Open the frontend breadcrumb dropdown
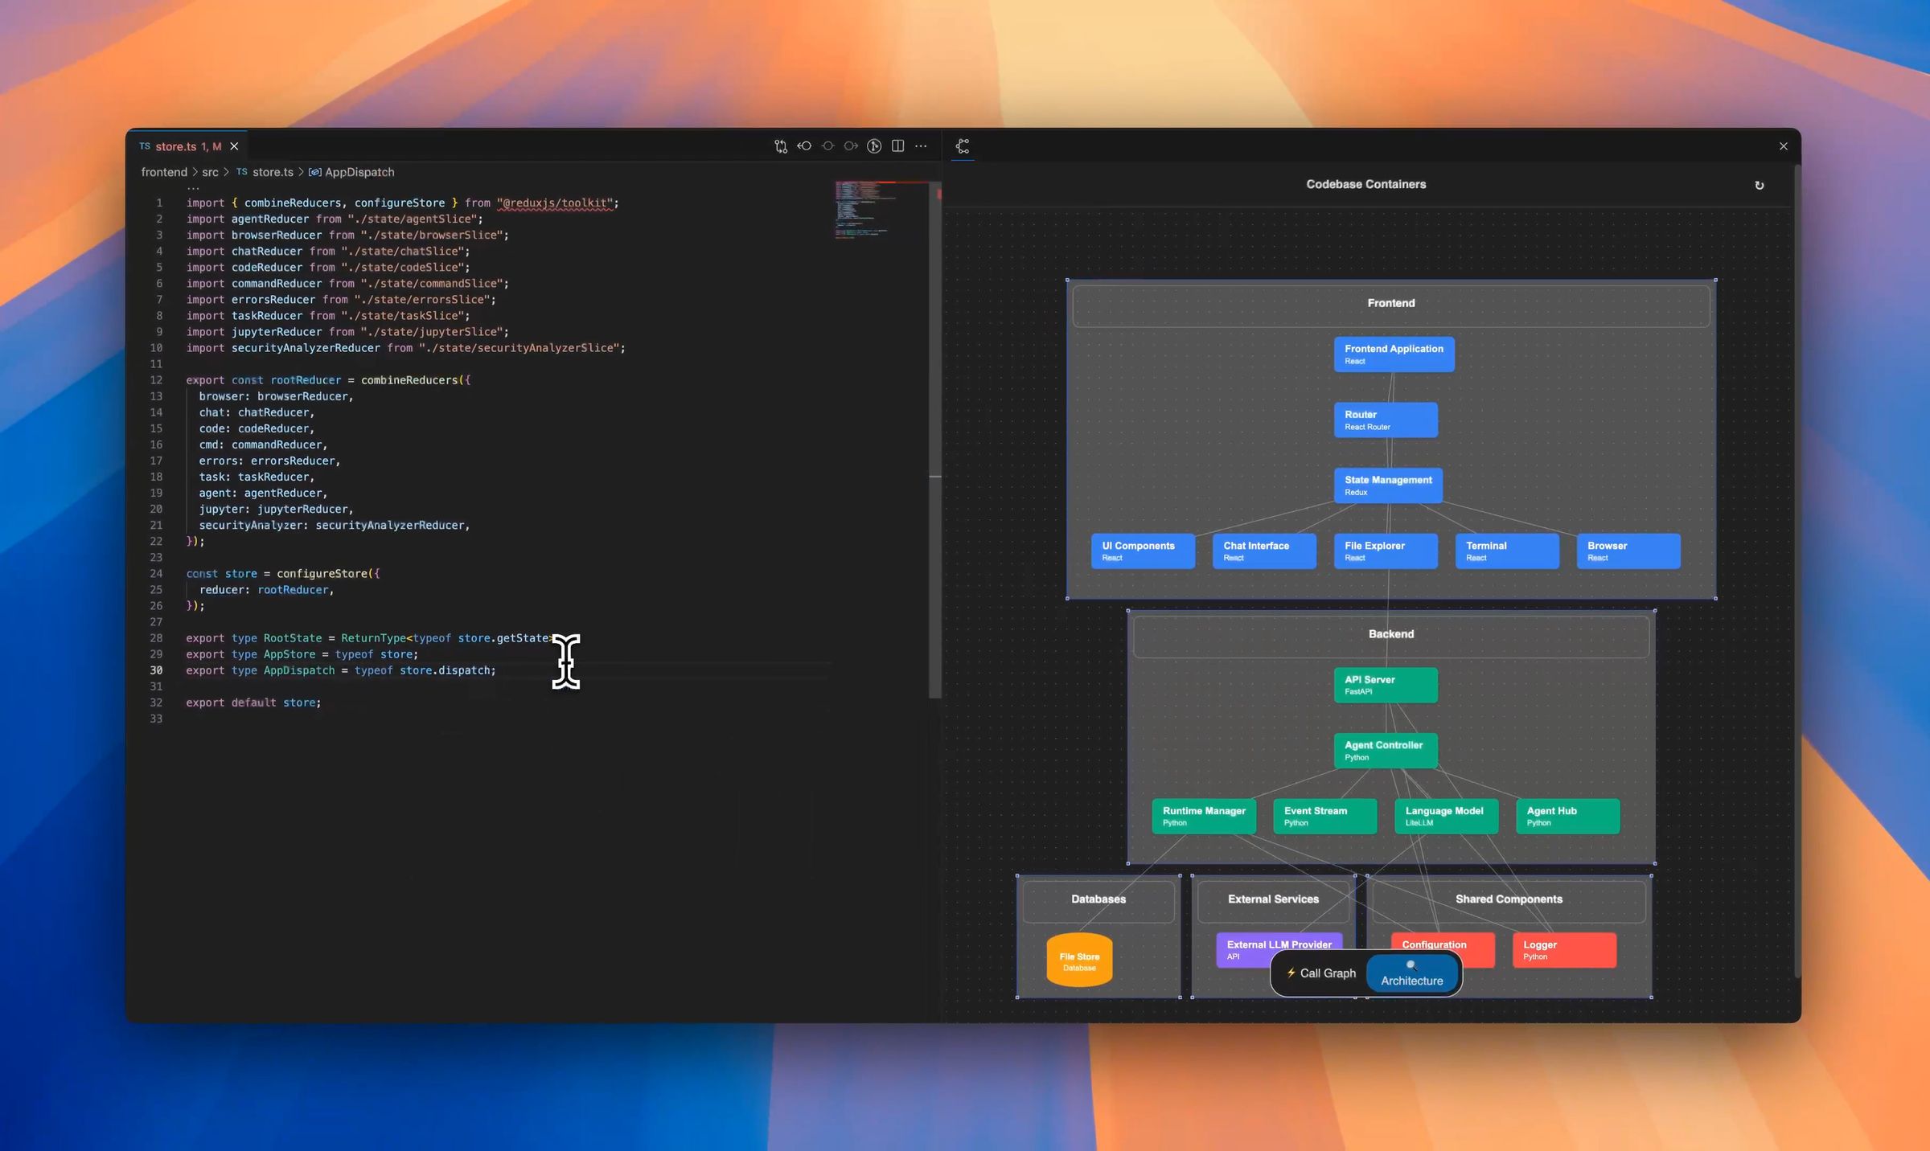Screen dimensions: 1930x1151 (x=164, y=171)
